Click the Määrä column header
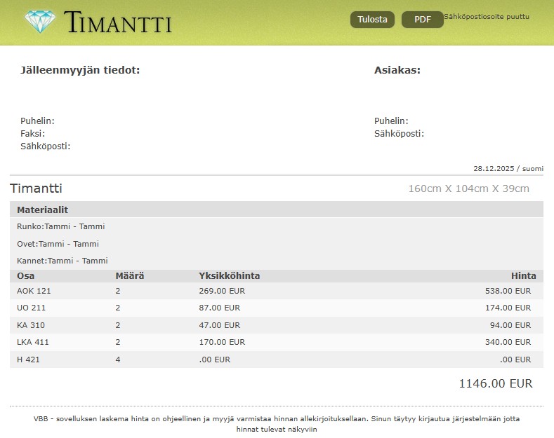 click(129, 275)
